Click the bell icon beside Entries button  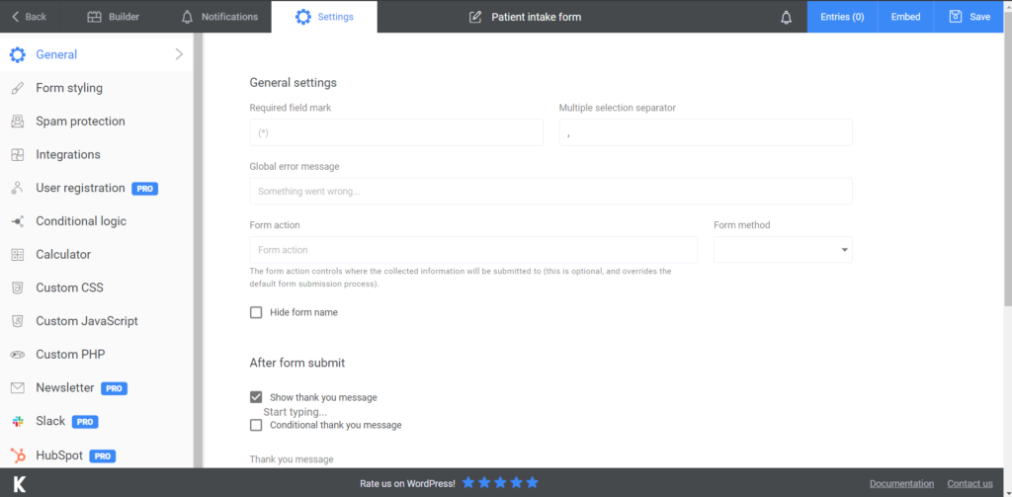786,18
